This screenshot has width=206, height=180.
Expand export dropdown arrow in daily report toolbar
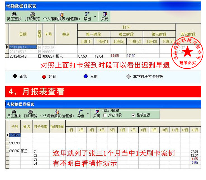click(95, 17)
